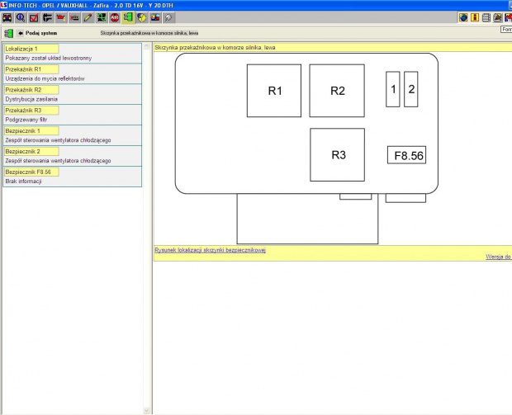Click the back arrow beside Podaj system
Screen dimensions: 512x415
coord(20,34)
